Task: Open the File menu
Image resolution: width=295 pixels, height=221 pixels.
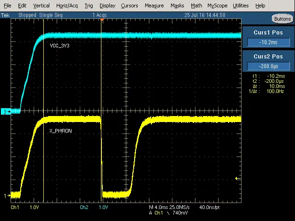Action: (7, 6)
